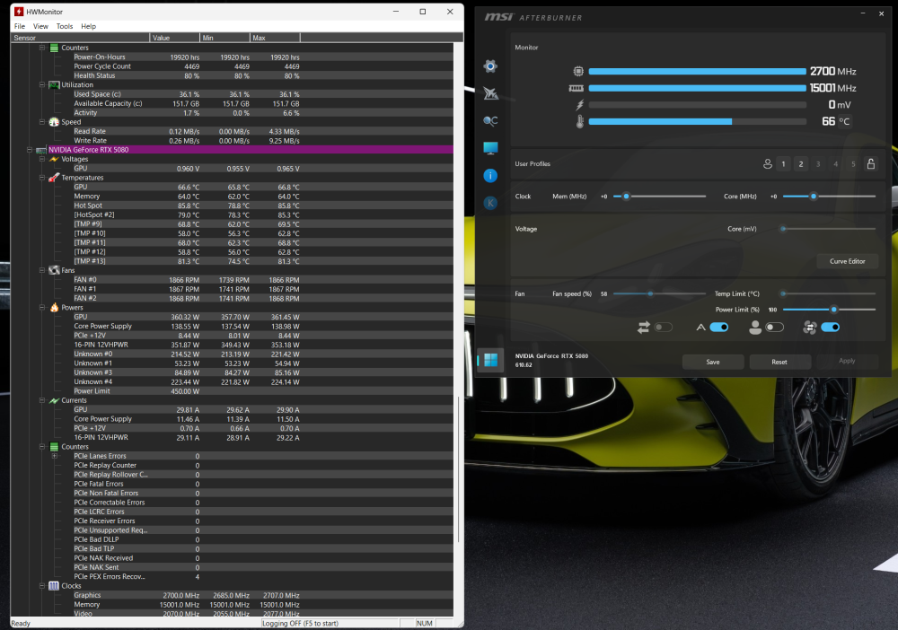The height and width of the screenshot is (630, 898).
Task: Click the profile lock padlock icon
Action: click(870, 163)
